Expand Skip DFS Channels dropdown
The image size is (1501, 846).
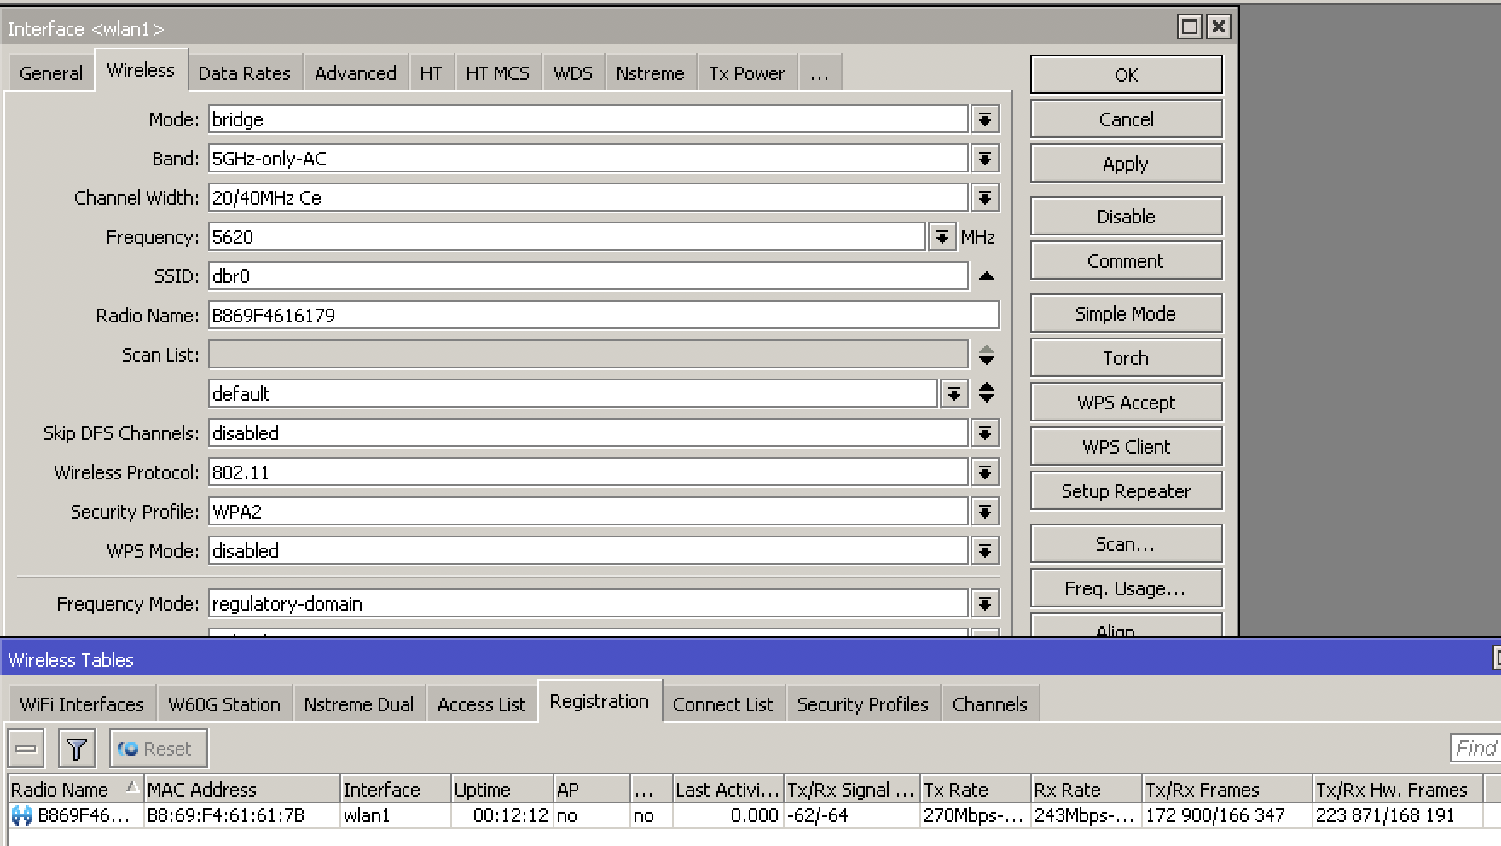pos(985,433)
